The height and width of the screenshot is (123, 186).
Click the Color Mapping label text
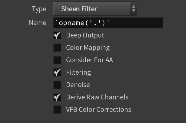coord(88,48)
